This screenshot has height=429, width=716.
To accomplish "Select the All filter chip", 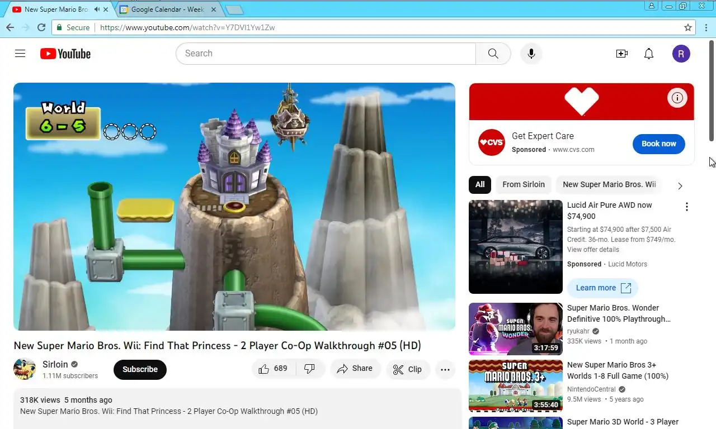I will (x=479, y=184).
